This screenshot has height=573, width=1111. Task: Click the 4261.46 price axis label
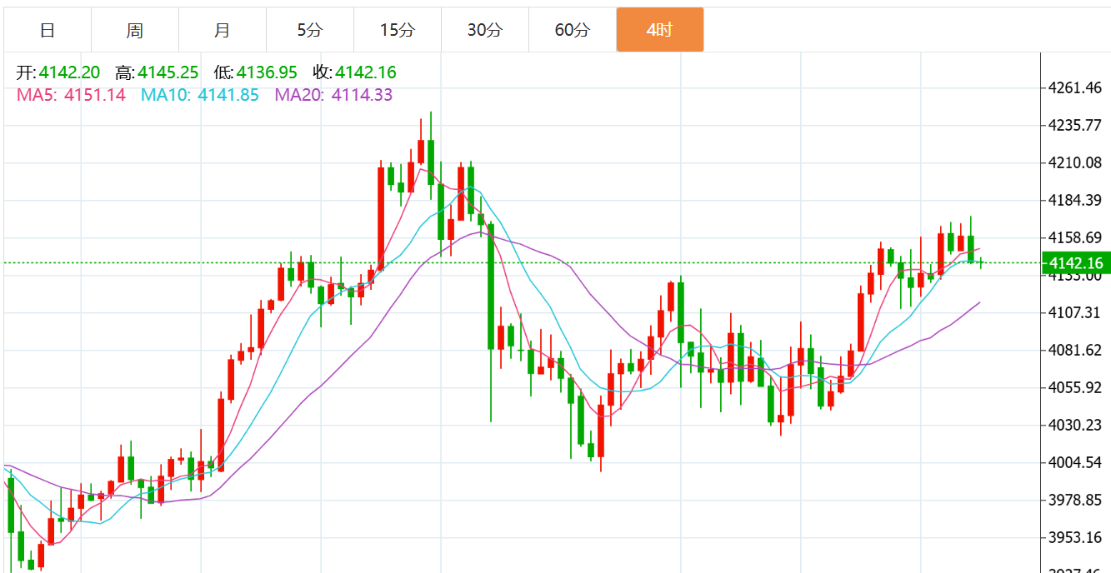[x=1075, y=87]
